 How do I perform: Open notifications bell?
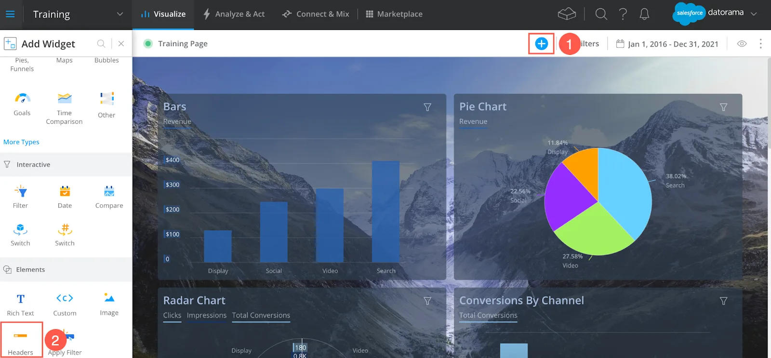coord(644,14)
